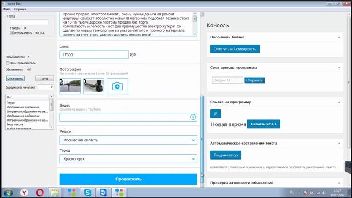352x198 pixels.
Task: Collapse the side console with the arrow
Action: pyautogui.click(x=202, y=14)
